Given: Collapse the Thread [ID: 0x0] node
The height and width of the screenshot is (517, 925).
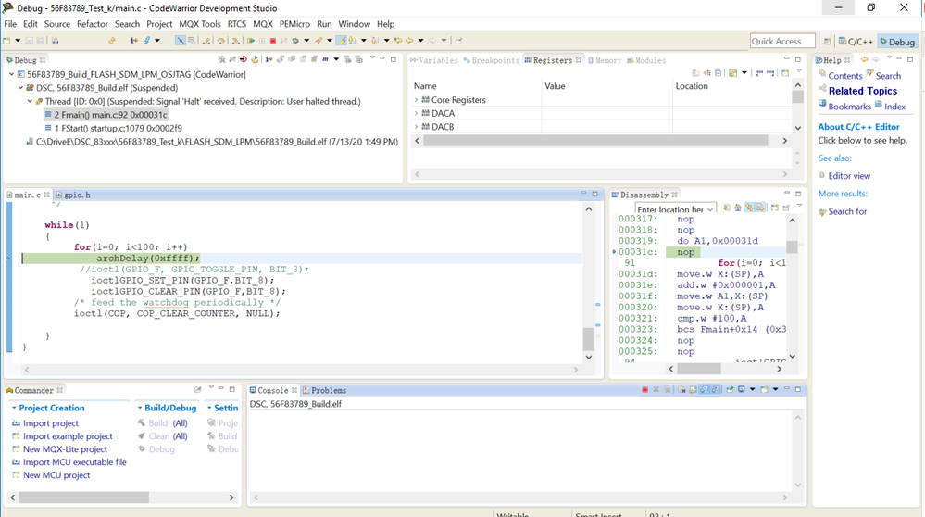Looking at the screenshot, I should coord(28,101).
